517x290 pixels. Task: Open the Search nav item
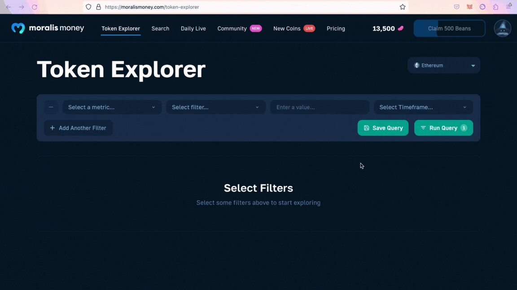click(160, 29)
